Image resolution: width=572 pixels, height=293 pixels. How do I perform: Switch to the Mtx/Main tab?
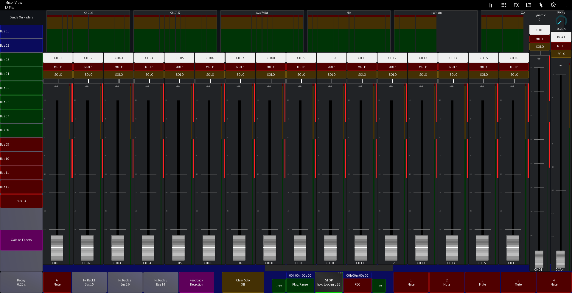point(436,12)
